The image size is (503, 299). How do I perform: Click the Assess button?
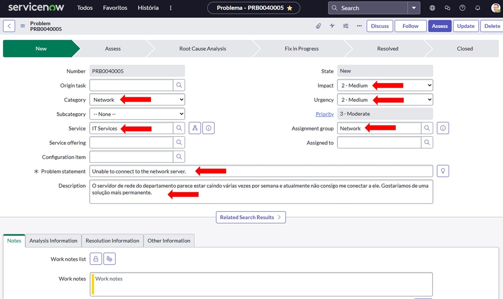point(440,26)
